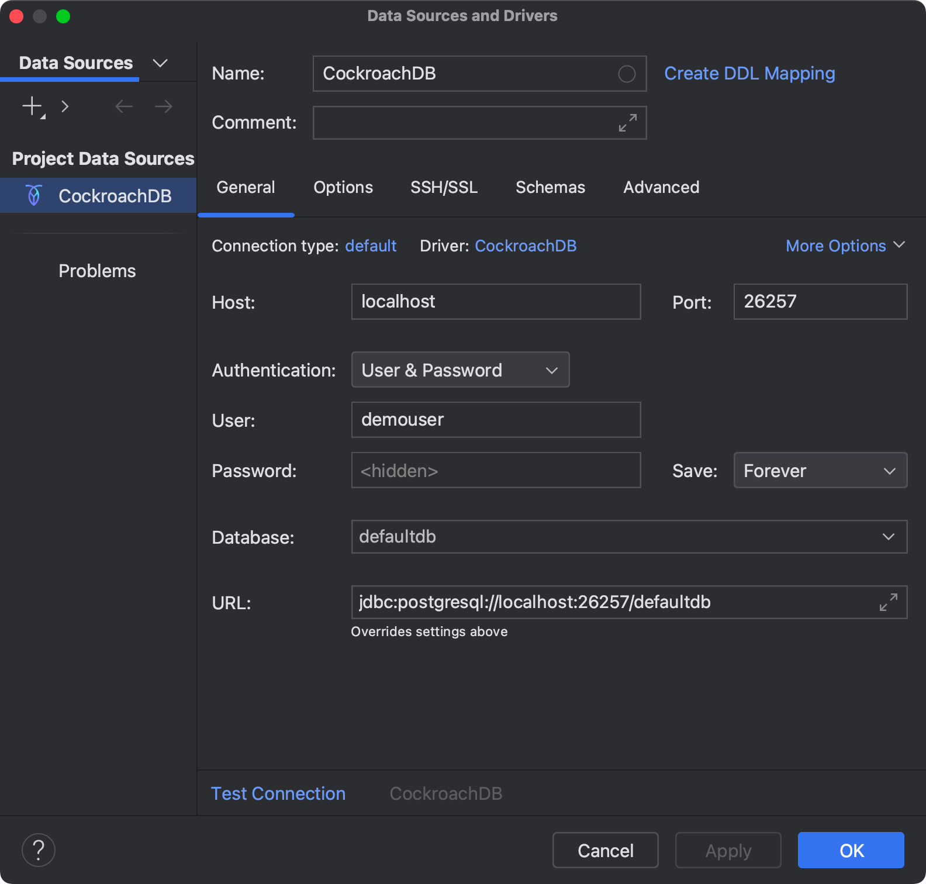Click the help question mark icon

pos(39,850)
